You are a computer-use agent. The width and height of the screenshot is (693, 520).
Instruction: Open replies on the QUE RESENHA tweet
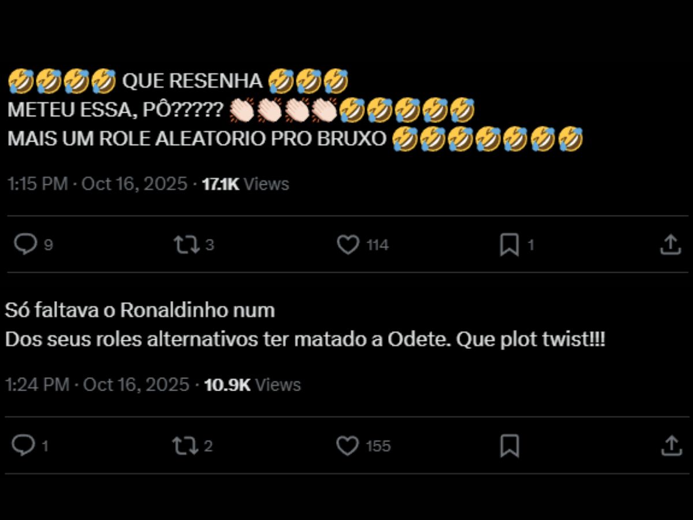25,245
